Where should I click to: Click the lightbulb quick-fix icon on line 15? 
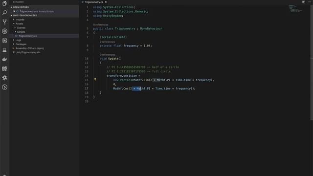click(x=95, y=80)
